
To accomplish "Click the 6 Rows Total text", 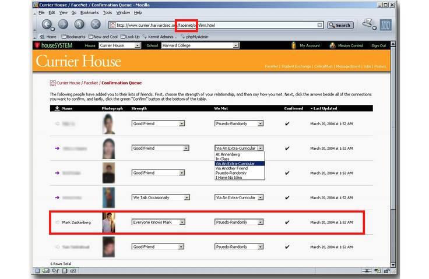I will pyautogui.click(x=61, y=264).
